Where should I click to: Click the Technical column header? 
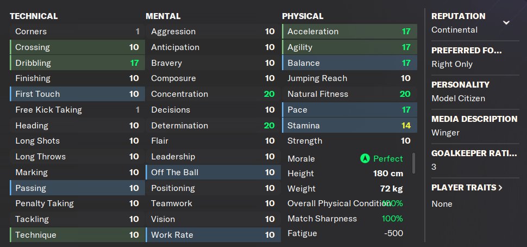coord(34,16)
